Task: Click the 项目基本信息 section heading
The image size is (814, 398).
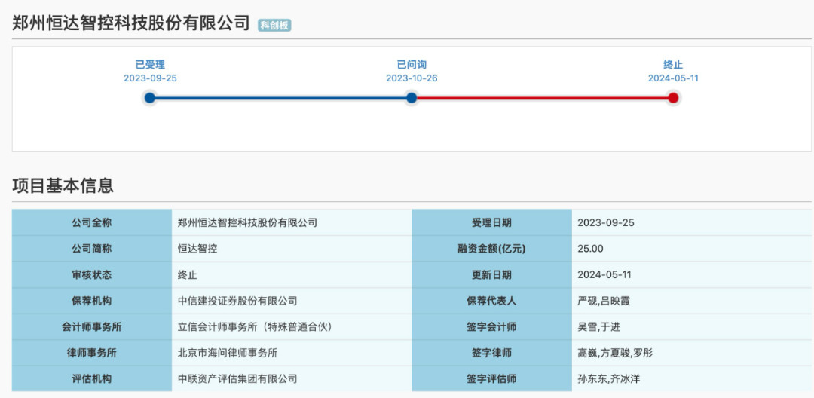Action: [x=63, y=185]
